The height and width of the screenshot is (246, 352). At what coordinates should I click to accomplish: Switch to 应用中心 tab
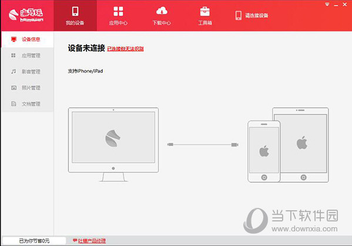click(x=118, y=15)
